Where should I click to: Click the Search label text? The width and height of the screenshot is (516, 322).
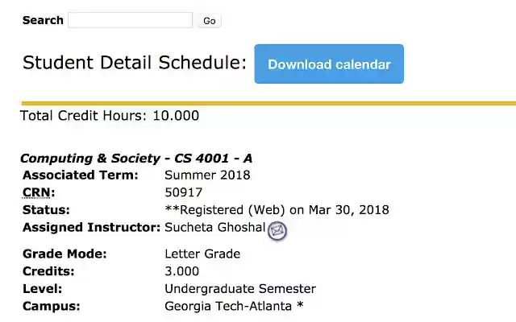coord(43,20)
